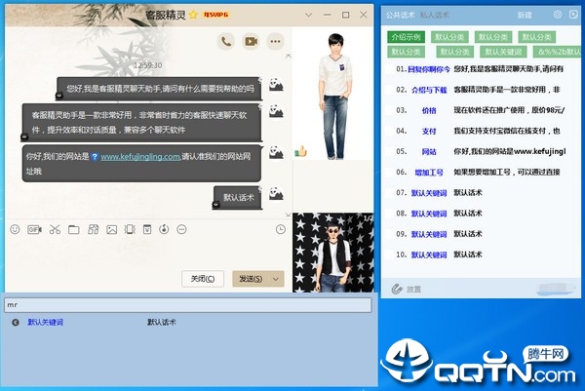Open script panel settings gear icon
The height and width of the screenshot is (391, 585).
click(558, 15)
